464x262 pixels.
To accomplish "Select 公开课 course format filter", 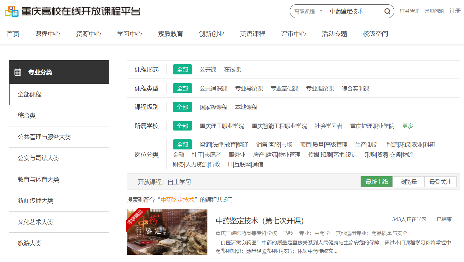I will coord(208,70).
